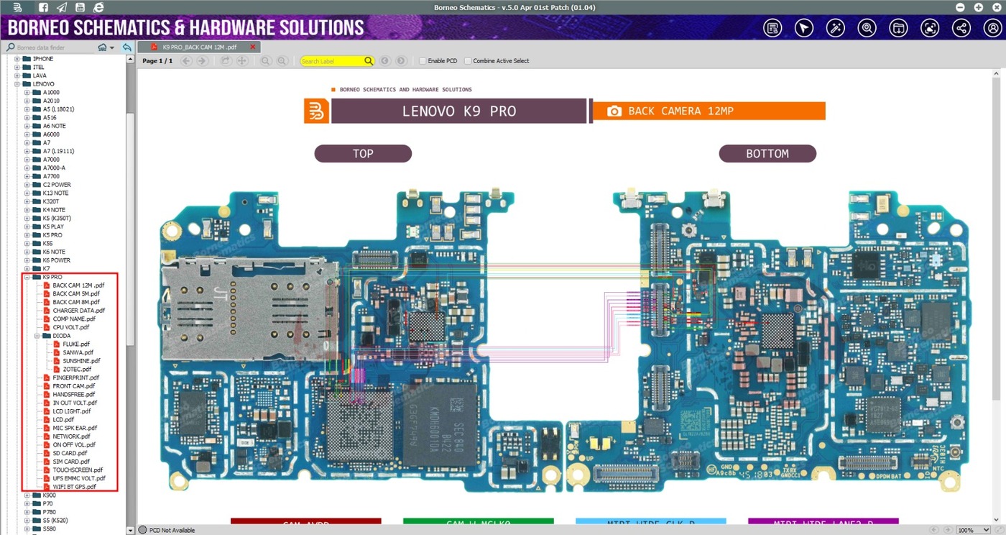This screenshot has height=535, width=1006.
Task: Open the location search magnifier tool
Action: (867, 28)
